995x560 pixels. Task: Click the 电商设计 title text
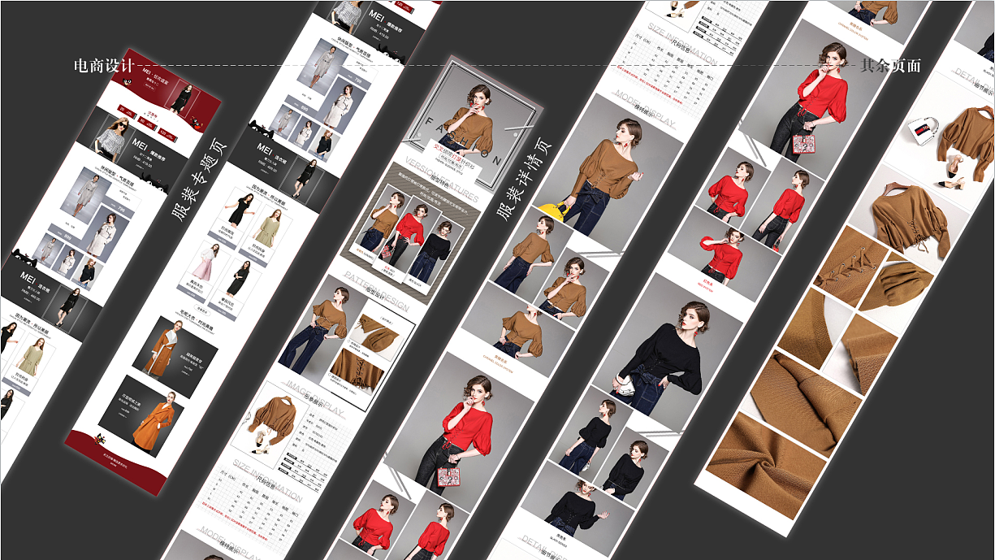coord(103,67)
